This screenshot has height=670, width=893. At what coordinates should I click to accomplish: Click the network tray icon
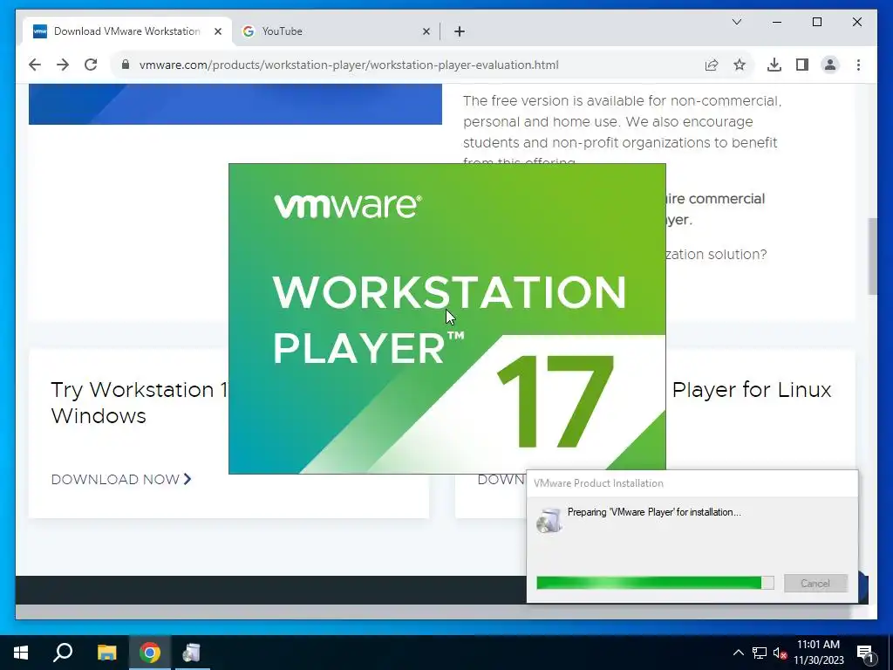point(760,653)
